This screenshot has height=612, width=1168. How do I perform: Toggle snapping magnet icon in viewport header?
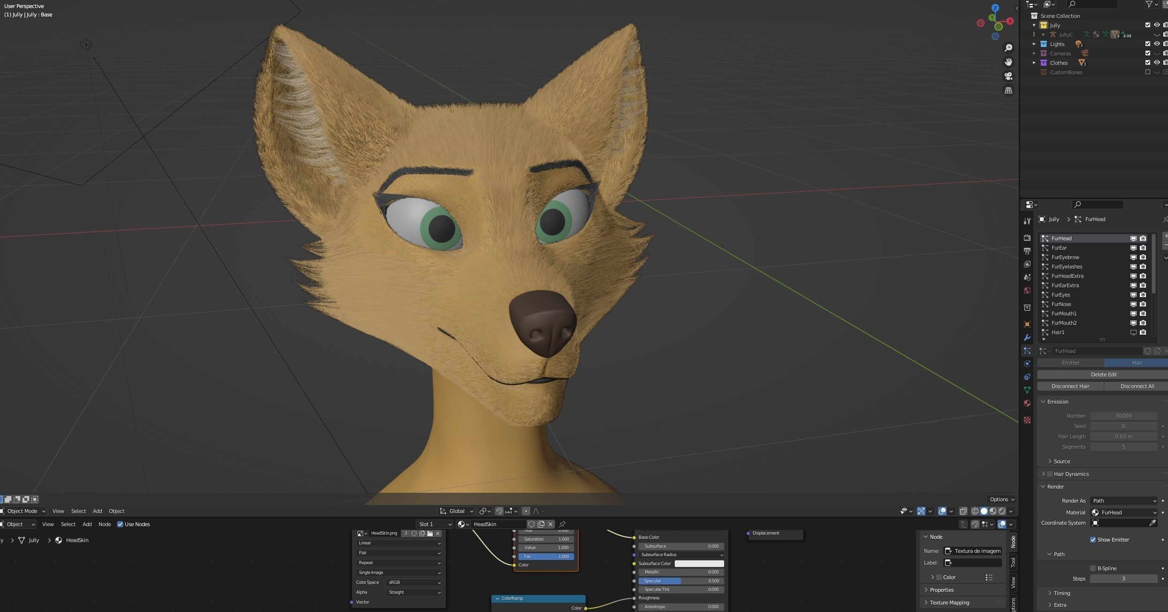499,511
